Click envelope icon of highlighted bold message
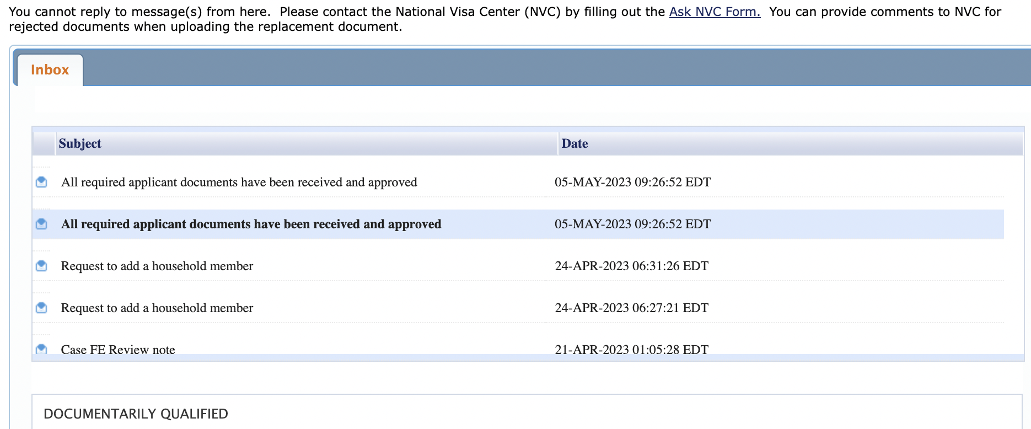The width and height of the screenshot is (1031, 429). pyautogui.click(x=41, y=224)
